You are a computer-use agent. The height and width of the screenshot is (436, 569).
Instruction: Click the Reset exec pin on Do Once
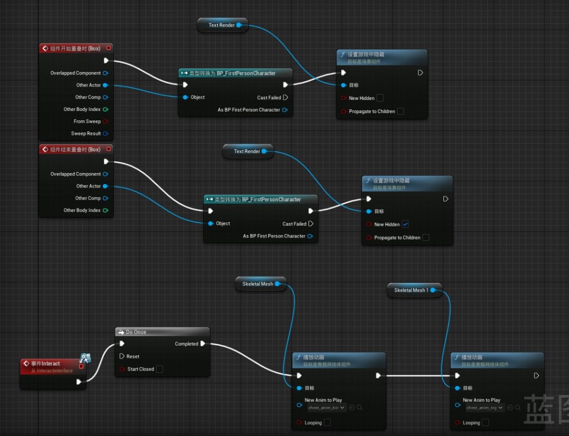pos(122,356)
